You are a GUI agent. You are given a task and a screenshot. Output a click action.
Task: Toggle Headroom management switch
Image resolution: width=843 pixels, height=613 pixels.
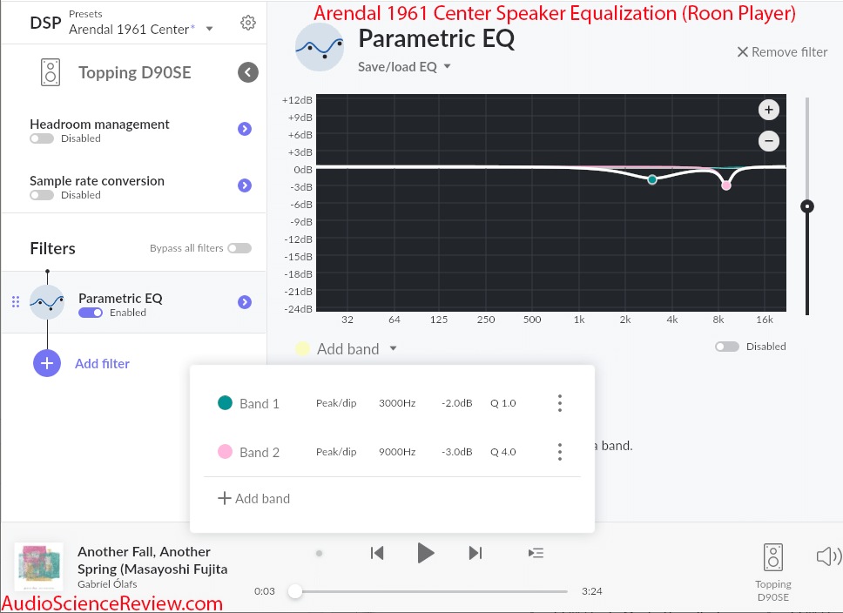pyautogui.click(x=42, y=138)
